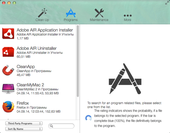Viewport: 170px width, 133px height.
Task: Select the Programs toolbar icon
Action: [71, 13]
